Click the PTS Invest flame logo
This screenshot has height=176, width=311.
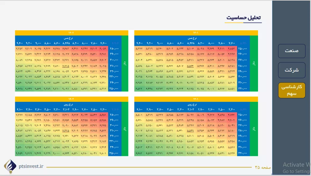10,167
